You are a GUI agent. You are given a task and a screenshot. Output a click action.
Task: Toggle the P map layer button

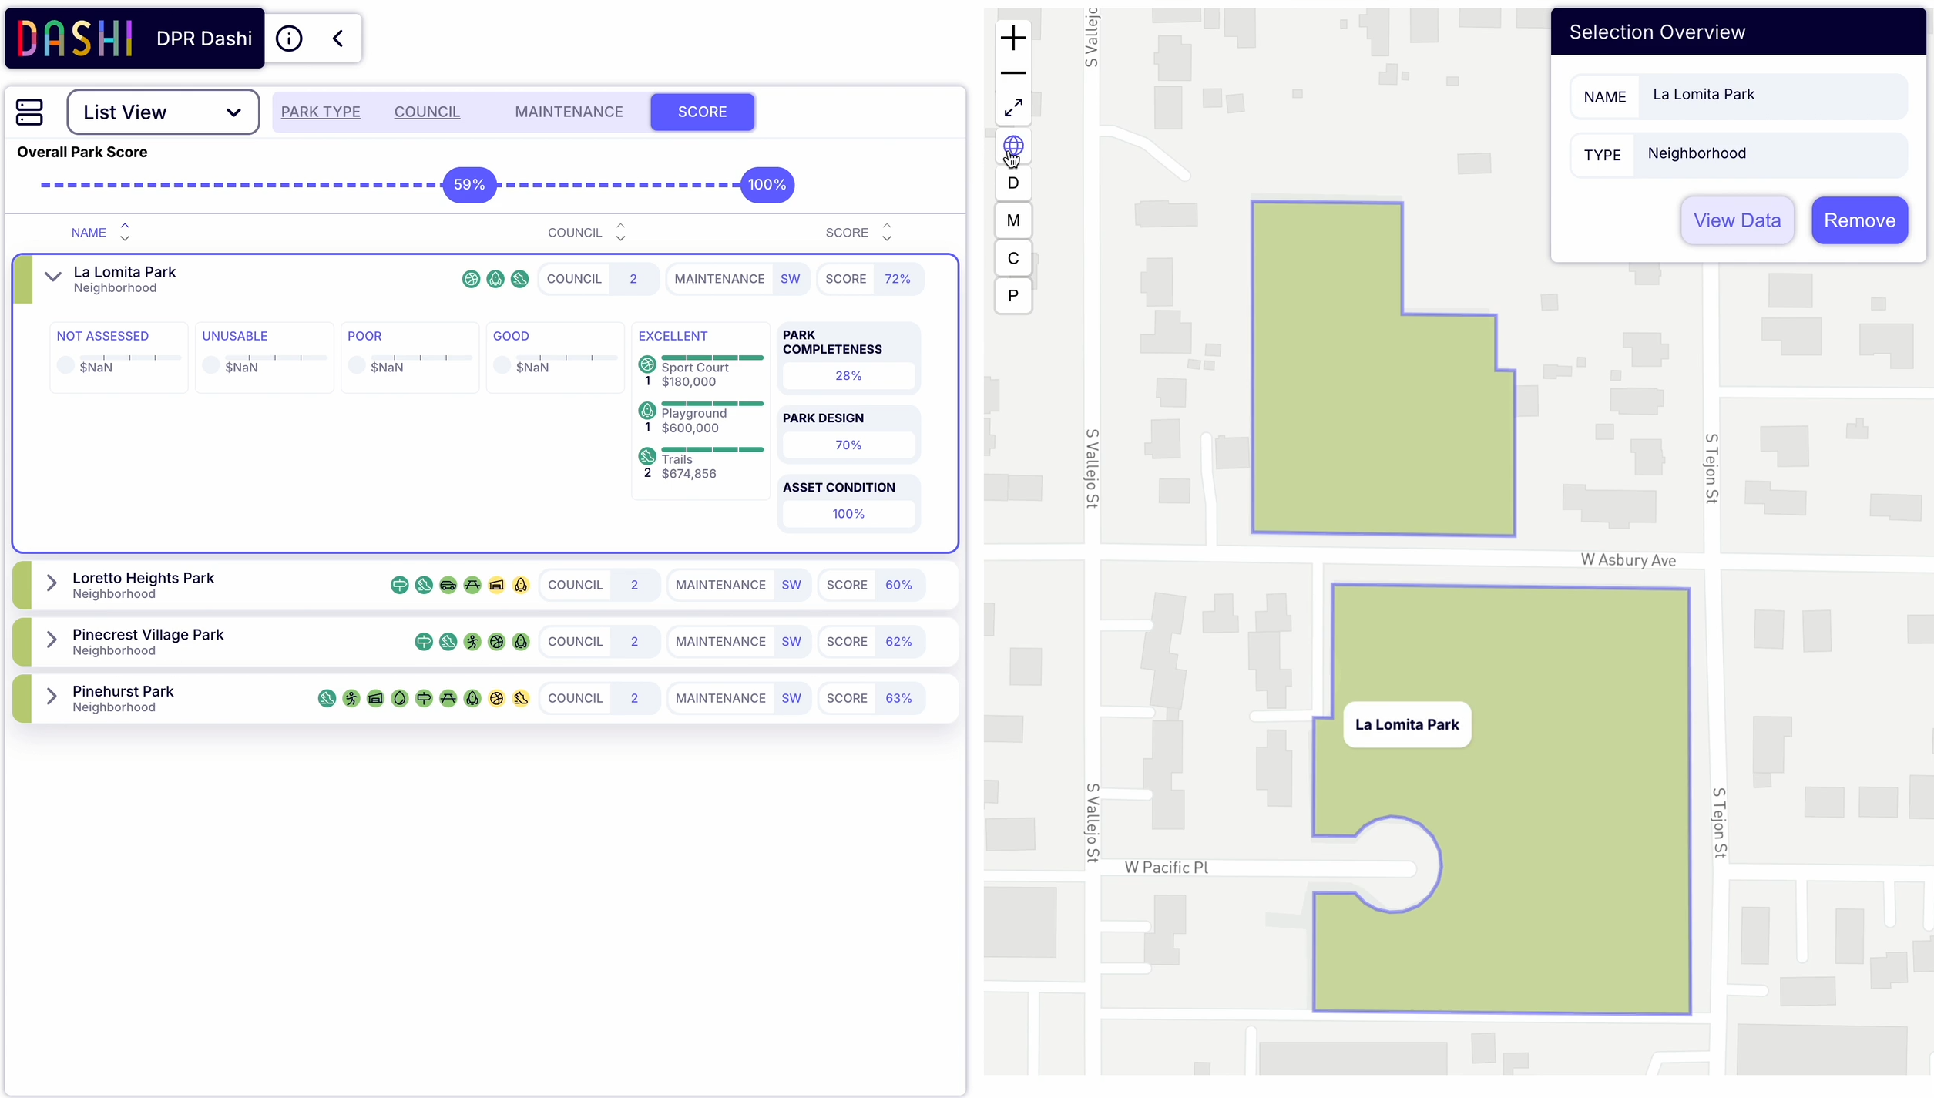[1013, 296]
